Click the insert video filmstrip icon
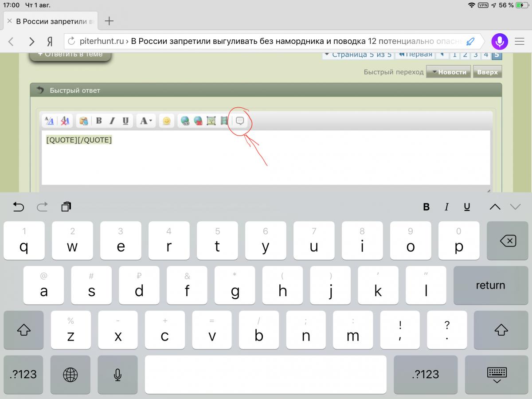This screenshot has height=399, width=532. click(x=224, y=121)
